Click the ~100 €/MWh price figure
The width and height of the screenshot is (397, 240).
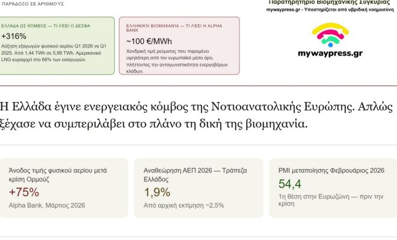[x=148, y=42]
